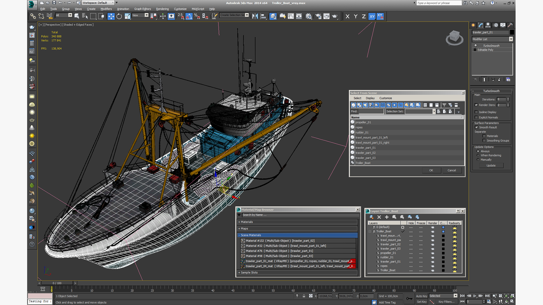Open the Hierarchy command panel tab
543x305 pixels.
pyautogui.click(x=488, y=25)
